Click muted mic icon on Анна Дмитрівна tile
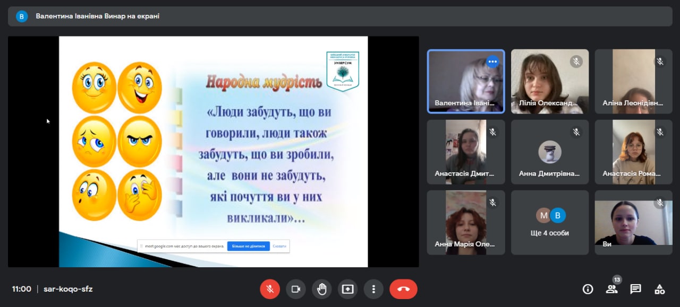 (576, 132)
